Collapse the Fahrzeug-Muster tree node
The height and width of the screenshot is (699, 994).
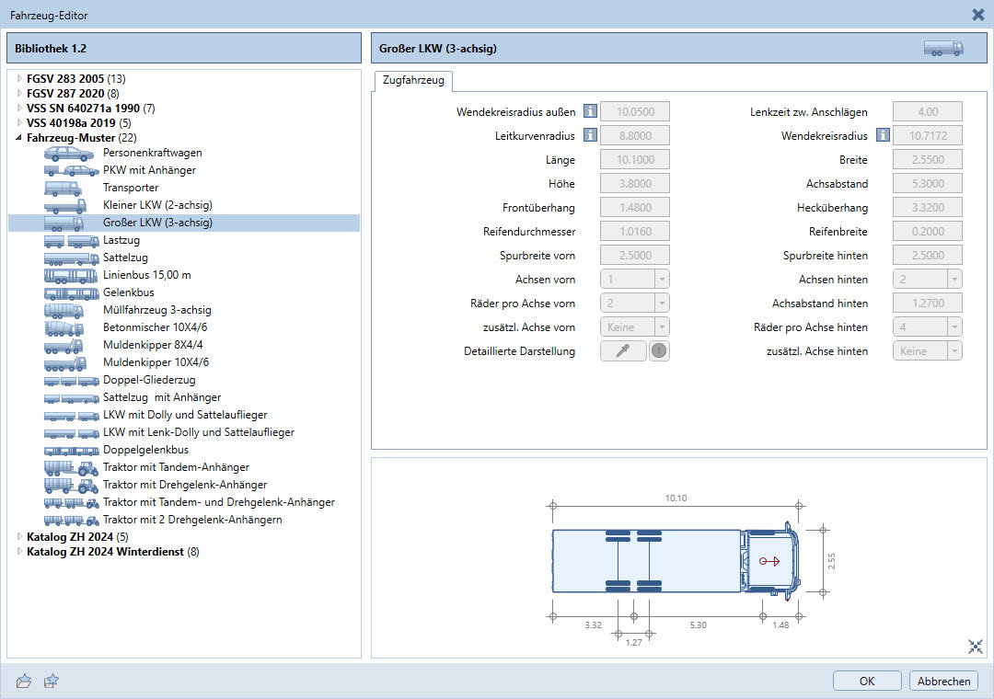(19, 138)
